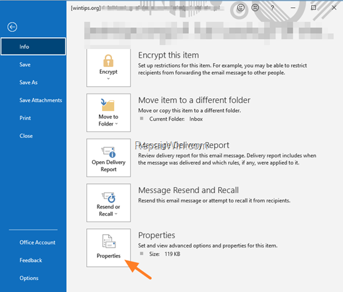Open the Feedback page

point(31,260)
